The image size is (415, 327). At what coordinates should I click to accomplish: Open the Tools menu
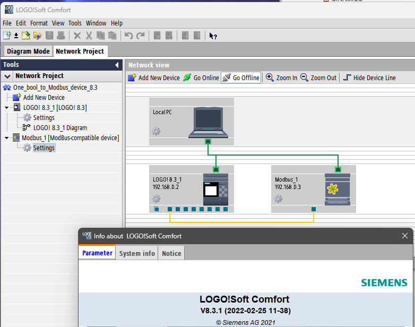[x=75, y=23]
